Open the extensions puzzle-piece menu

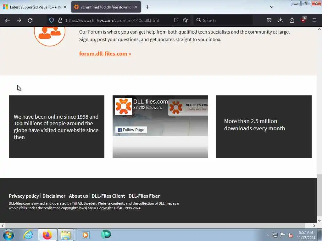292,20
